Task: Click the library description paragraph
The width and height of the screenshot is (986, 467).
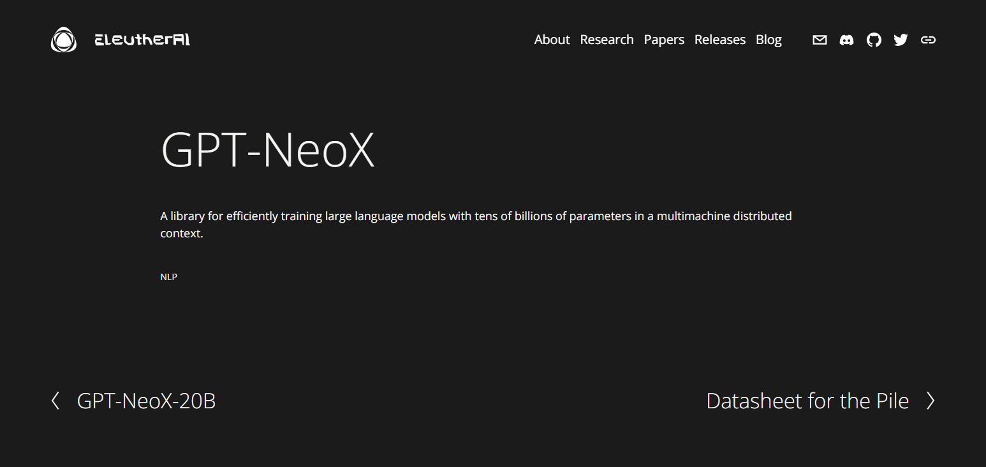Action: (x=476, y=225)
